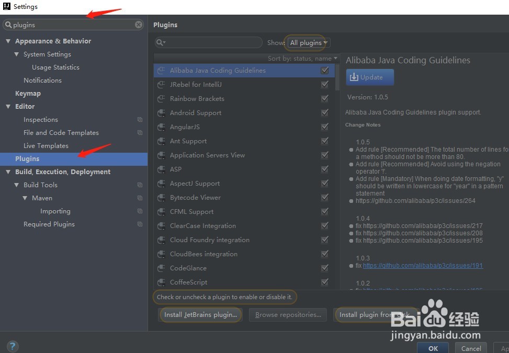Disable the Alibaba Java Coding Guidelines plugin
This screenshot has height=353, width=509.
(325, 71)
